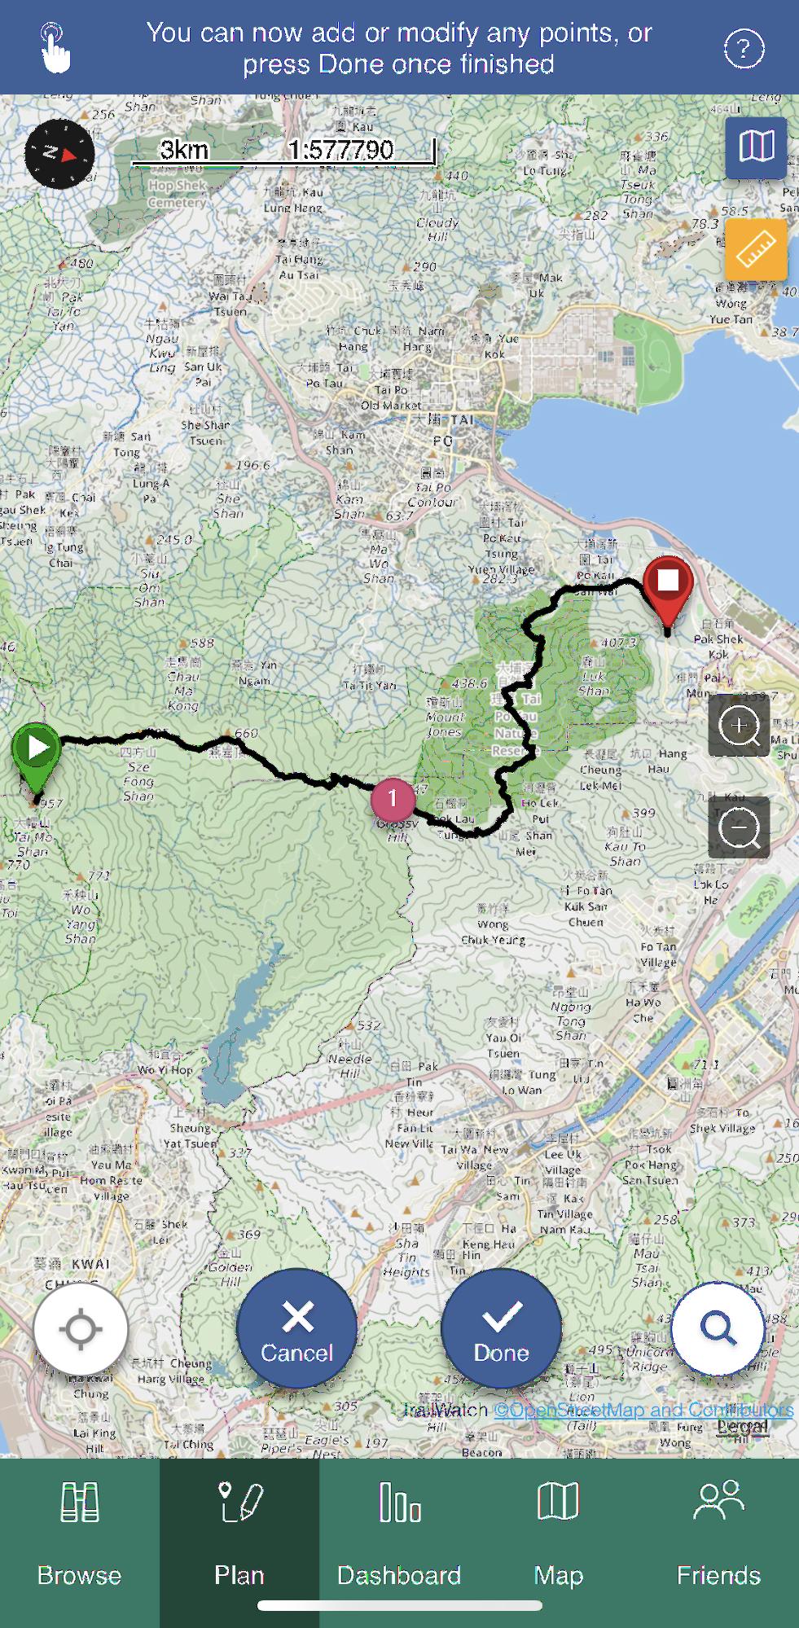
Task: Open OpenStreetMap and Contributors link
Action: coord(643,1410)
